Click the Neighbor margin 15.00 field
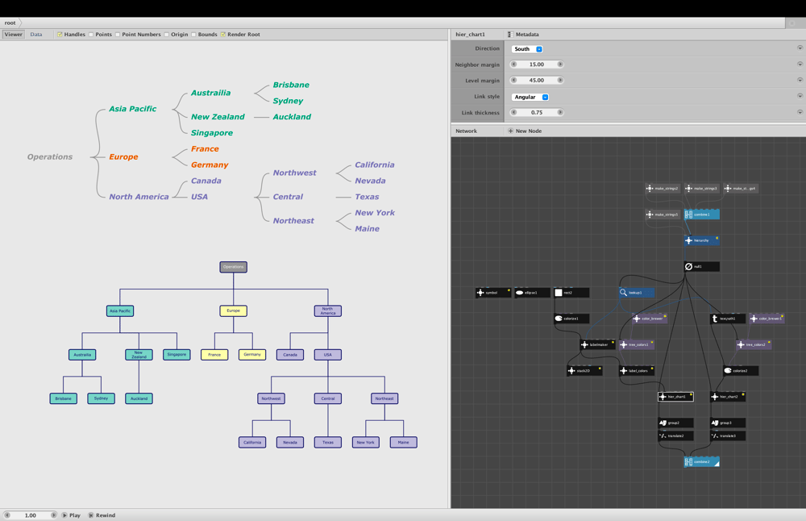 click(x=537, y=65)
